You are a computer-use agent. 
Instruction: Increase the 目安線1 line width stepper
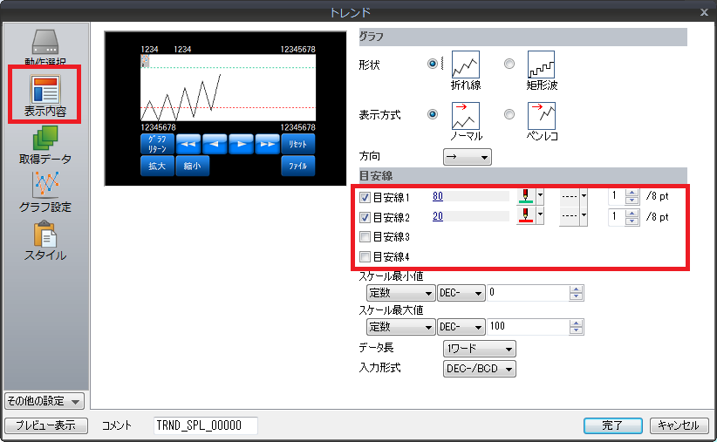pos(633,193)
